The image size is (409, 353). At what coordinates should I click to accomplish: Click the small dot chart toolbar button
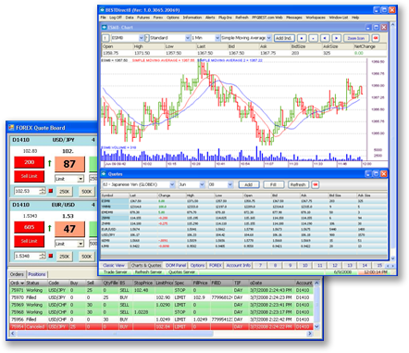pos(313,38)
